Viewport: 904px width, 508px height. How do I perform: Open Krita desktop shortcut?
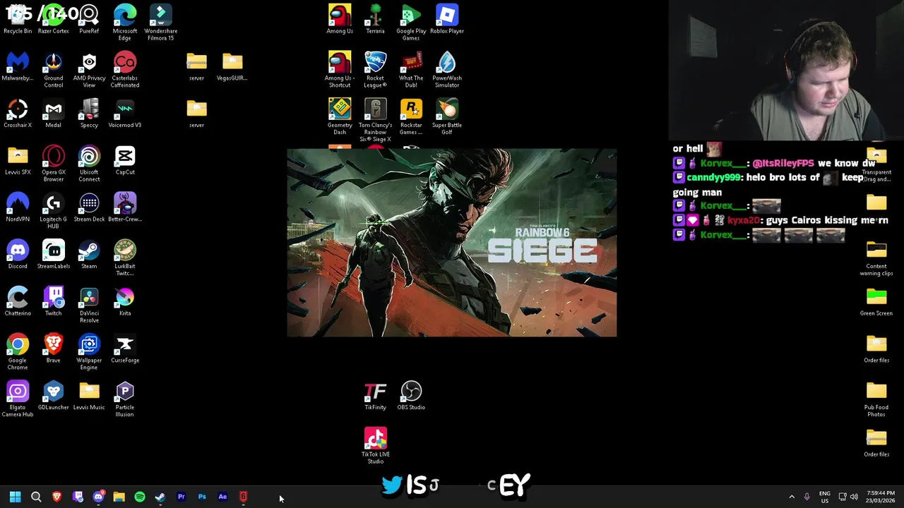pyautogui.click(x=125, y=302)
